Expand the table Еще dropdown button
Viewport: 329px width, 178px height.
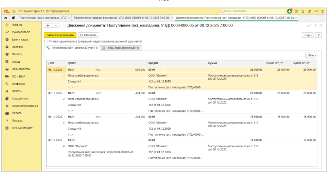311,55
